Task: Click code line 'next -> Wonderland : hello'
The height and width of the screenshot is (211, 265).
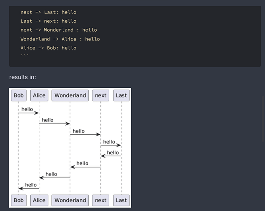Action: tap(59, 30)
